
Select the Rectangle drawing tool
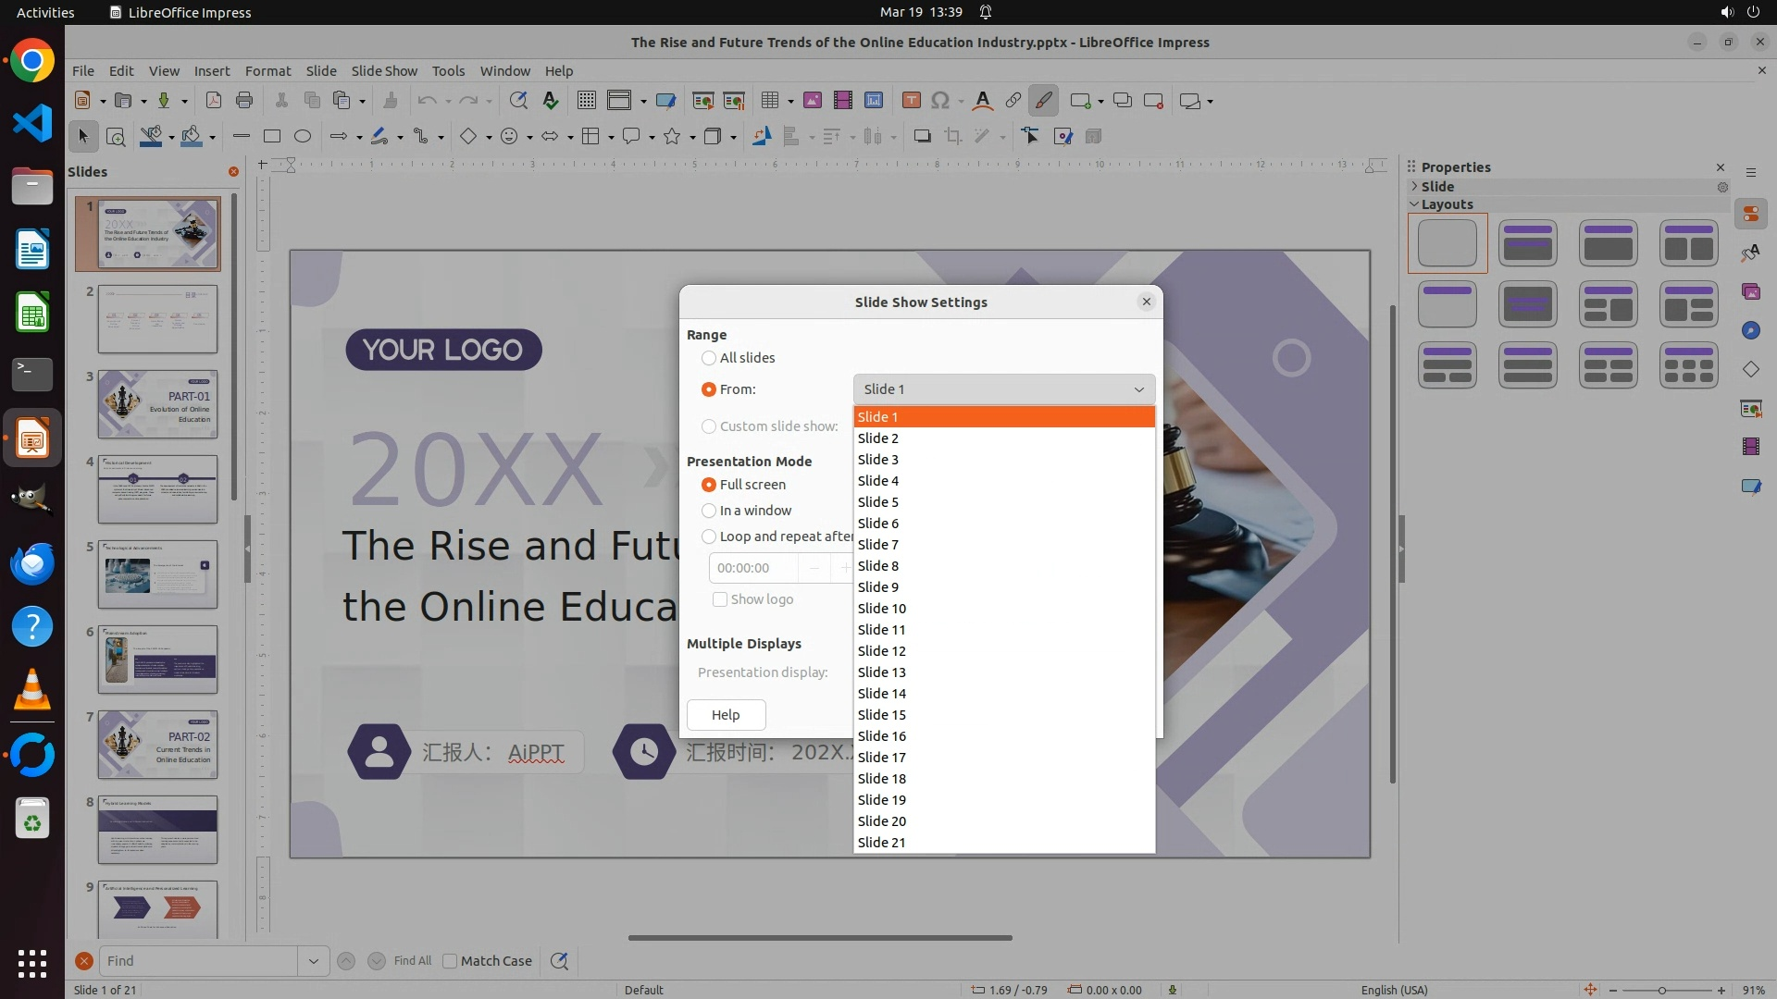click(271, 137)
